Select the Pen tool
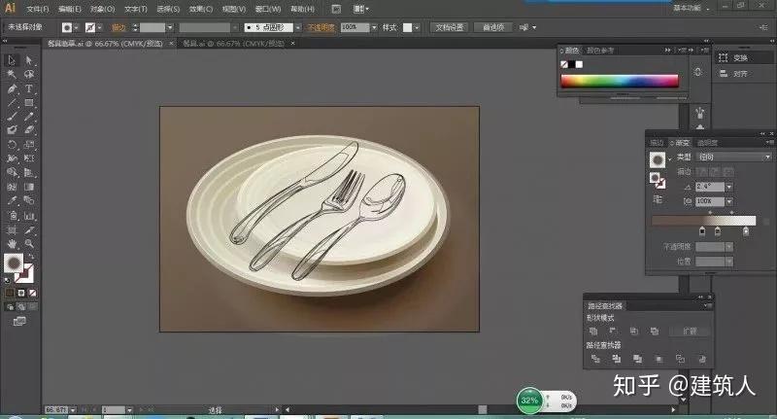The width and height of the screenshot is (777, 419). 12,88
